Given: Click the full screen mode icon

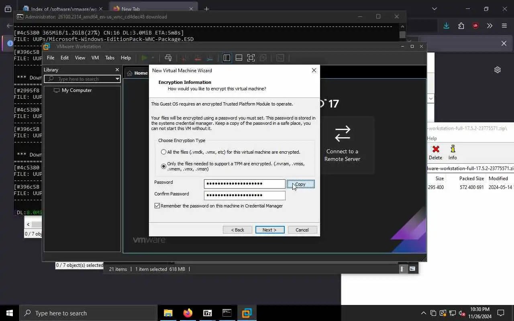Looking at the screenshot, I should click(x=251, y=58).
